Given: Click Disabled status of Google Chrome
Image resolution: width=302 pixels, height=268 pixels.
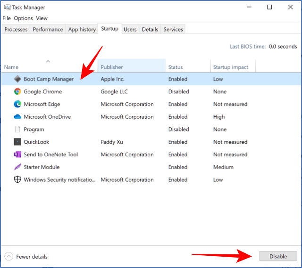Looking at the screenshot, I should click(178, 91).
